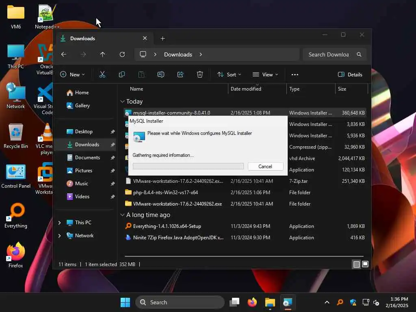The height and width of the screenshot is (312, 416).
Task: Open Gallery in navigation pane
Action: [x=78, y=106]
